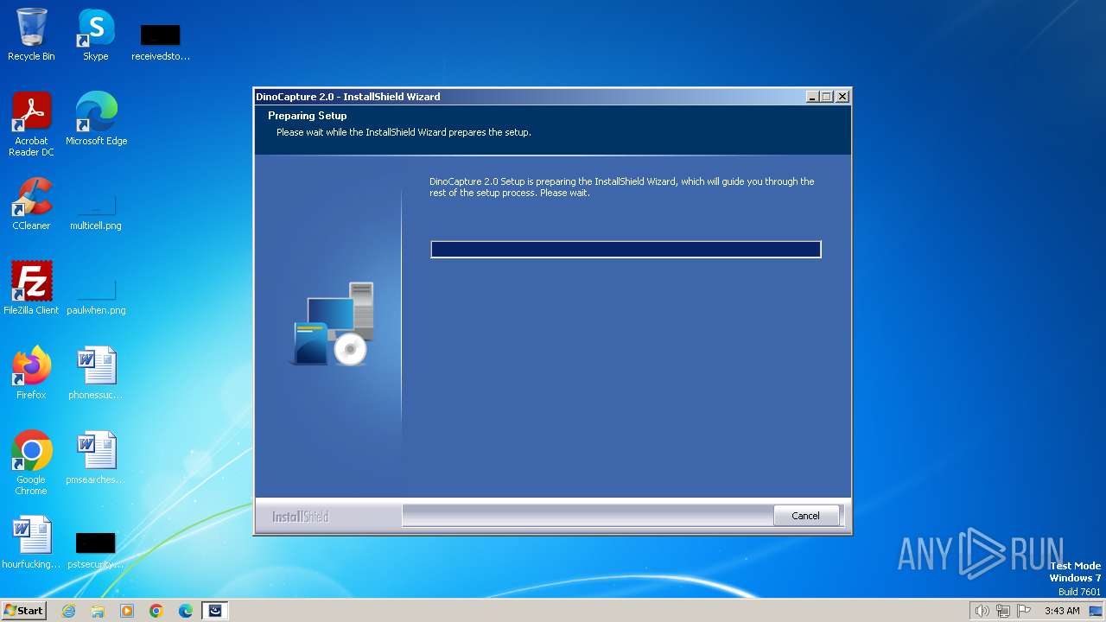Open Windows Media Player from taskbar
This screenshot has width=1106, height=622.
coord(127,611)
